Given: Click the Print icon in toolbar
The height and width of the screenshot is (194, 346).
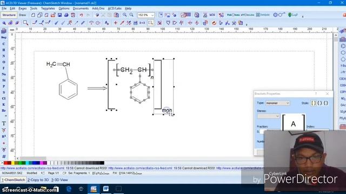Looking at the screenshot, I should (x=66, y=15).
